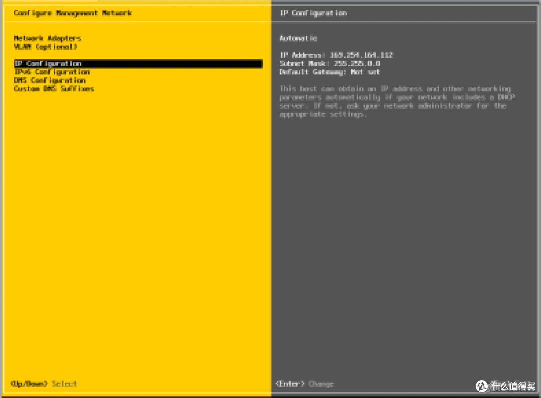Click the Up/Down key label in footer
Screen dimensions: 541x398
[x=28, y=384]
